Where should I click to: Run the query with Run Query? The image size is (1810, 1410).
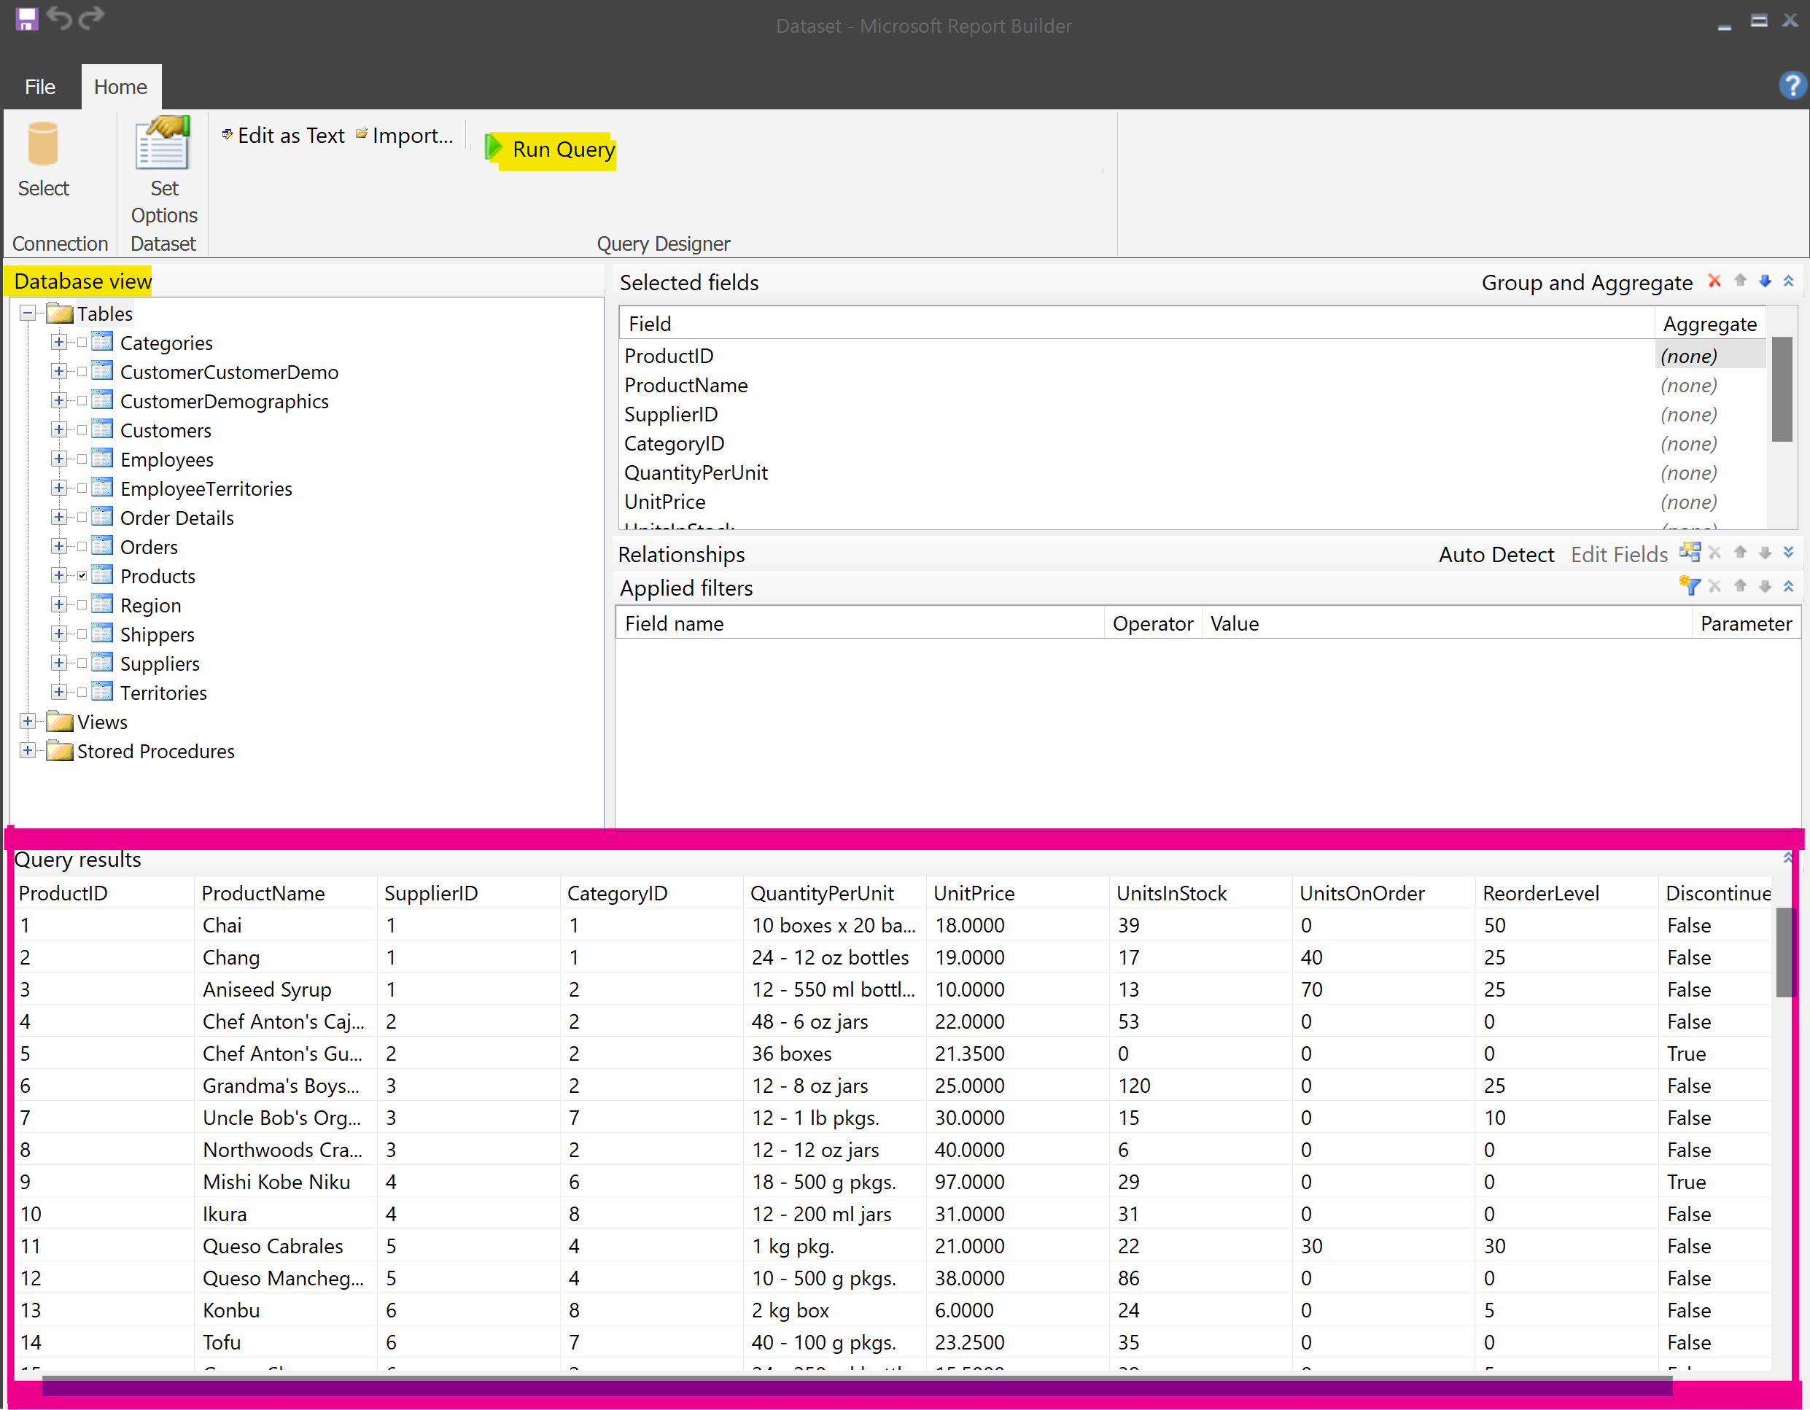[x=551, y=150]
